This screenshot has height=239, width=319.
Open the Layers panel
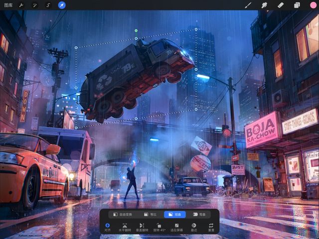(x=297, y=5)
